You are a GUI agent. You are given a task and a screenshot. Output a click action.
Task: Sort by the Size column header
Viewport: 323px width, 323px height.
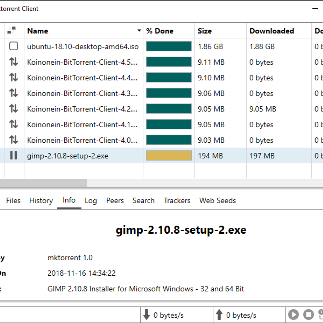click(x=205, y=31)
